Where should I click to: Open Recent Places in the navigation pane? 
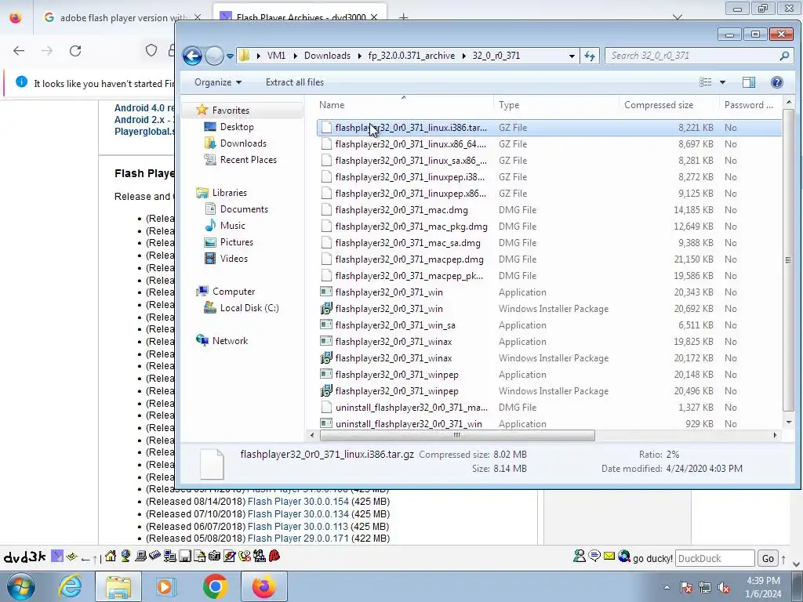coord(249,160)
